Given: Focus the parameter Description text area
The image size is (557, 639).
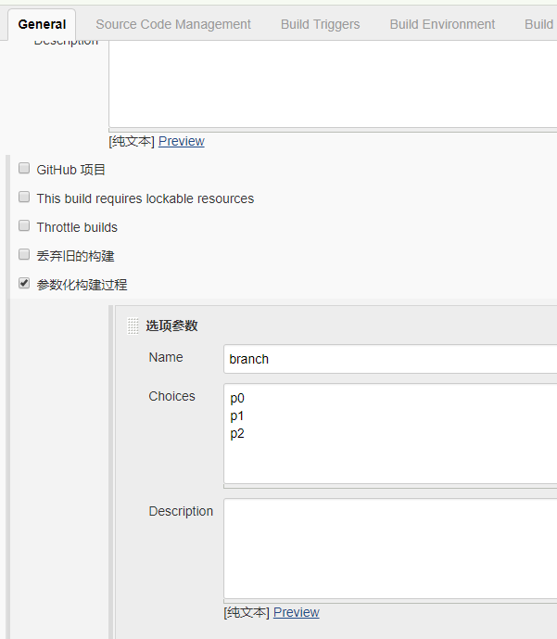Looking at the screenshot, I should [x=390, y=548].
